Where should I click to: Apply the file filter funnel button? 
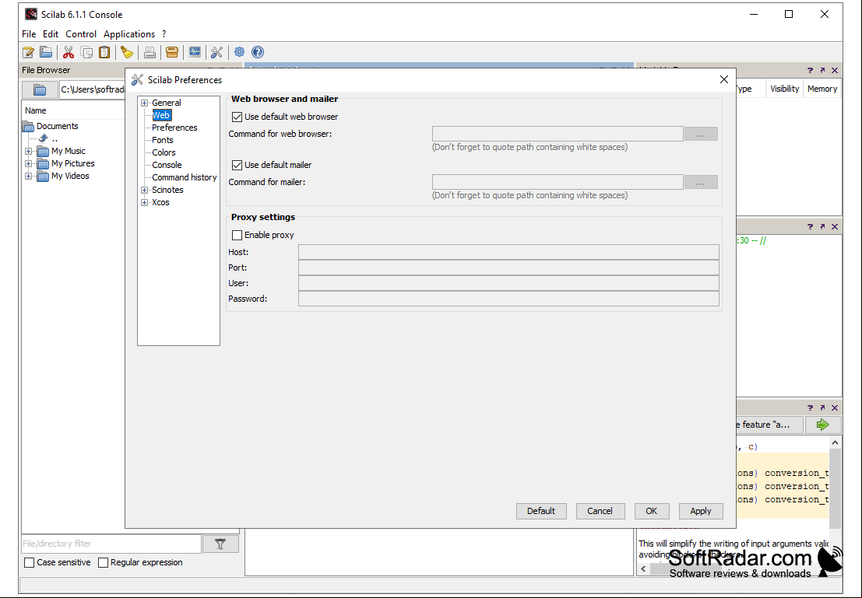(x=220, y=544)
